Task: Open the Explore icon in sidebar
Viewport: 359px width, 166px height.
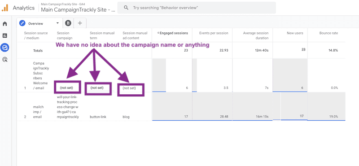Action: [x=5, y=48]
